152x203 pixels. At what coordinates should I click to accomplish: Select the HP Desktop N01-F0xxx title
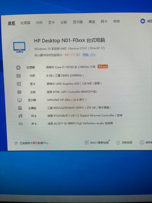pyautogui.click(x=70, y=40)
